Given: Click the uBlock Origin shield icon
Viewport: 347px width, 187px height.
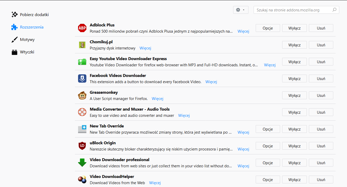Looking at the screenshot, I should pyautogui.click(x=82, y=146).
